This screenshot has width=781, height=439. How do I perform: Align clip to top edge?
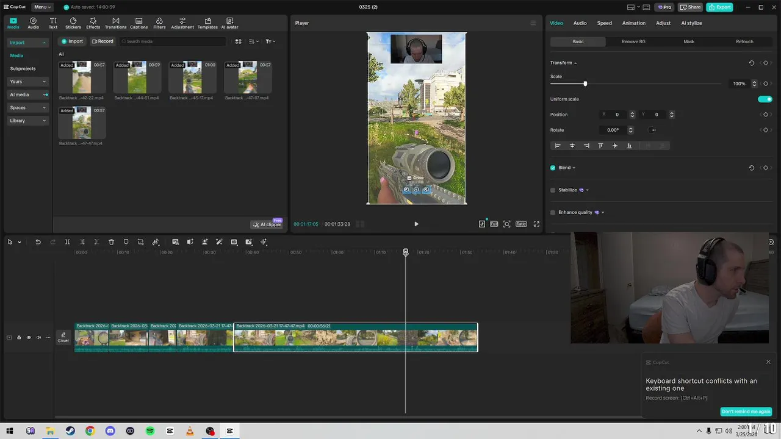point(600,146)
